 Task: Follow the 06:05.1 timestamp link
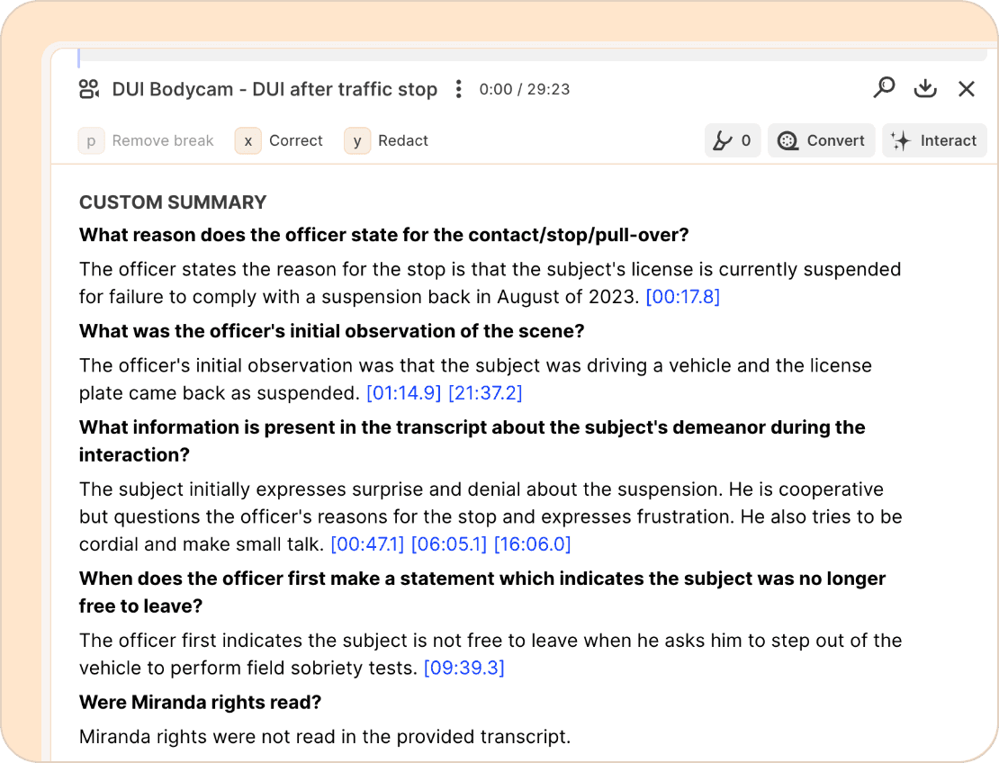[448, 543]
